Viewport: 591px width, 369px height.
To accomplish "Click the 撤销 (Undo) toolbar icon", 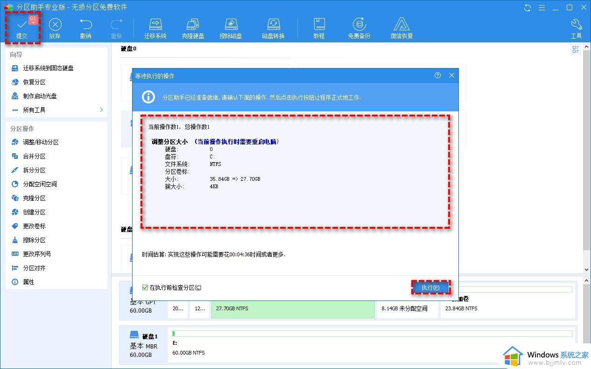I will point(86,28).
